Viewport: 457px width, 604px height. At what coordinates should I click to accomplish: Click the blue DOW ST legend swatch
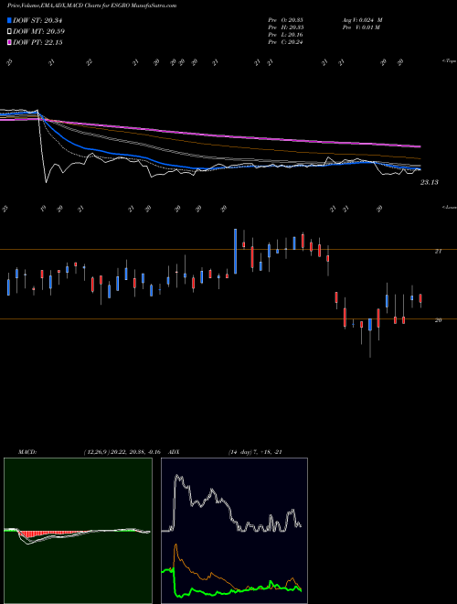click(x=10, y=20)
